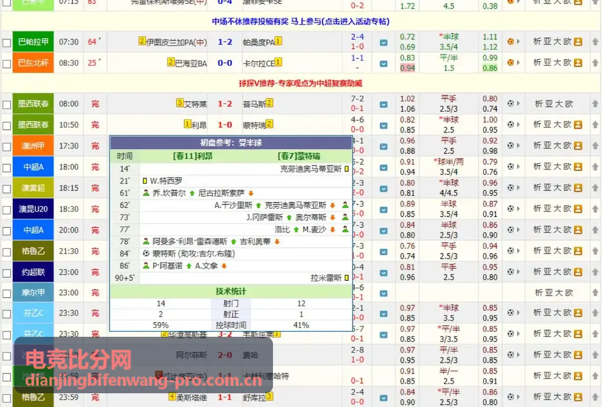Image resolution: width=602 pixels, height=407 pixels.
Task: Tick the checkbox for the 巴帕拉甲 07:30 match
Action: pos(7,43)
